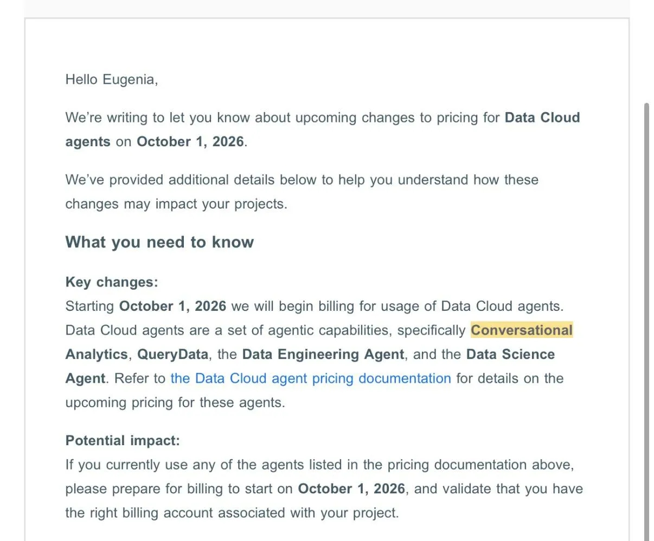The image size is (654, 541).
Task: Open the Data Cloud agent pricing documentation link
Action: point(311,379)
